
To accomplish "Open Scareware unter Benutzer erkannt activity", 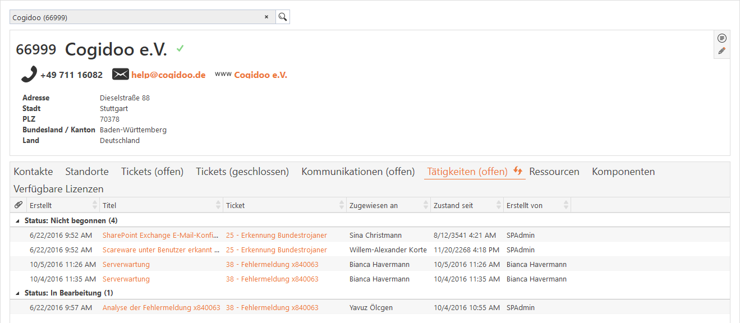I will [160, 250].
